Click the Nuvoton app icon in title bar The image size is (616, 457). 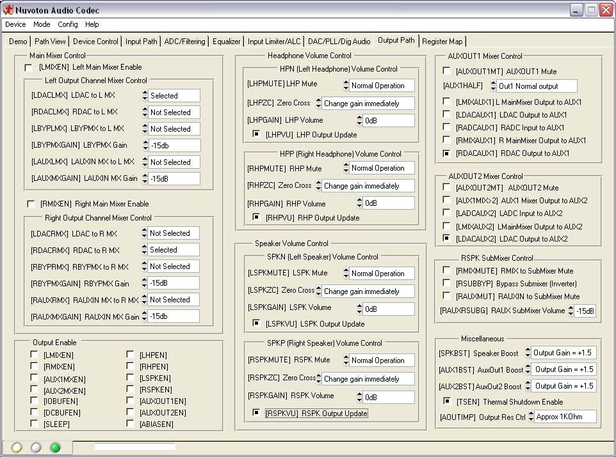click(8, 10)
